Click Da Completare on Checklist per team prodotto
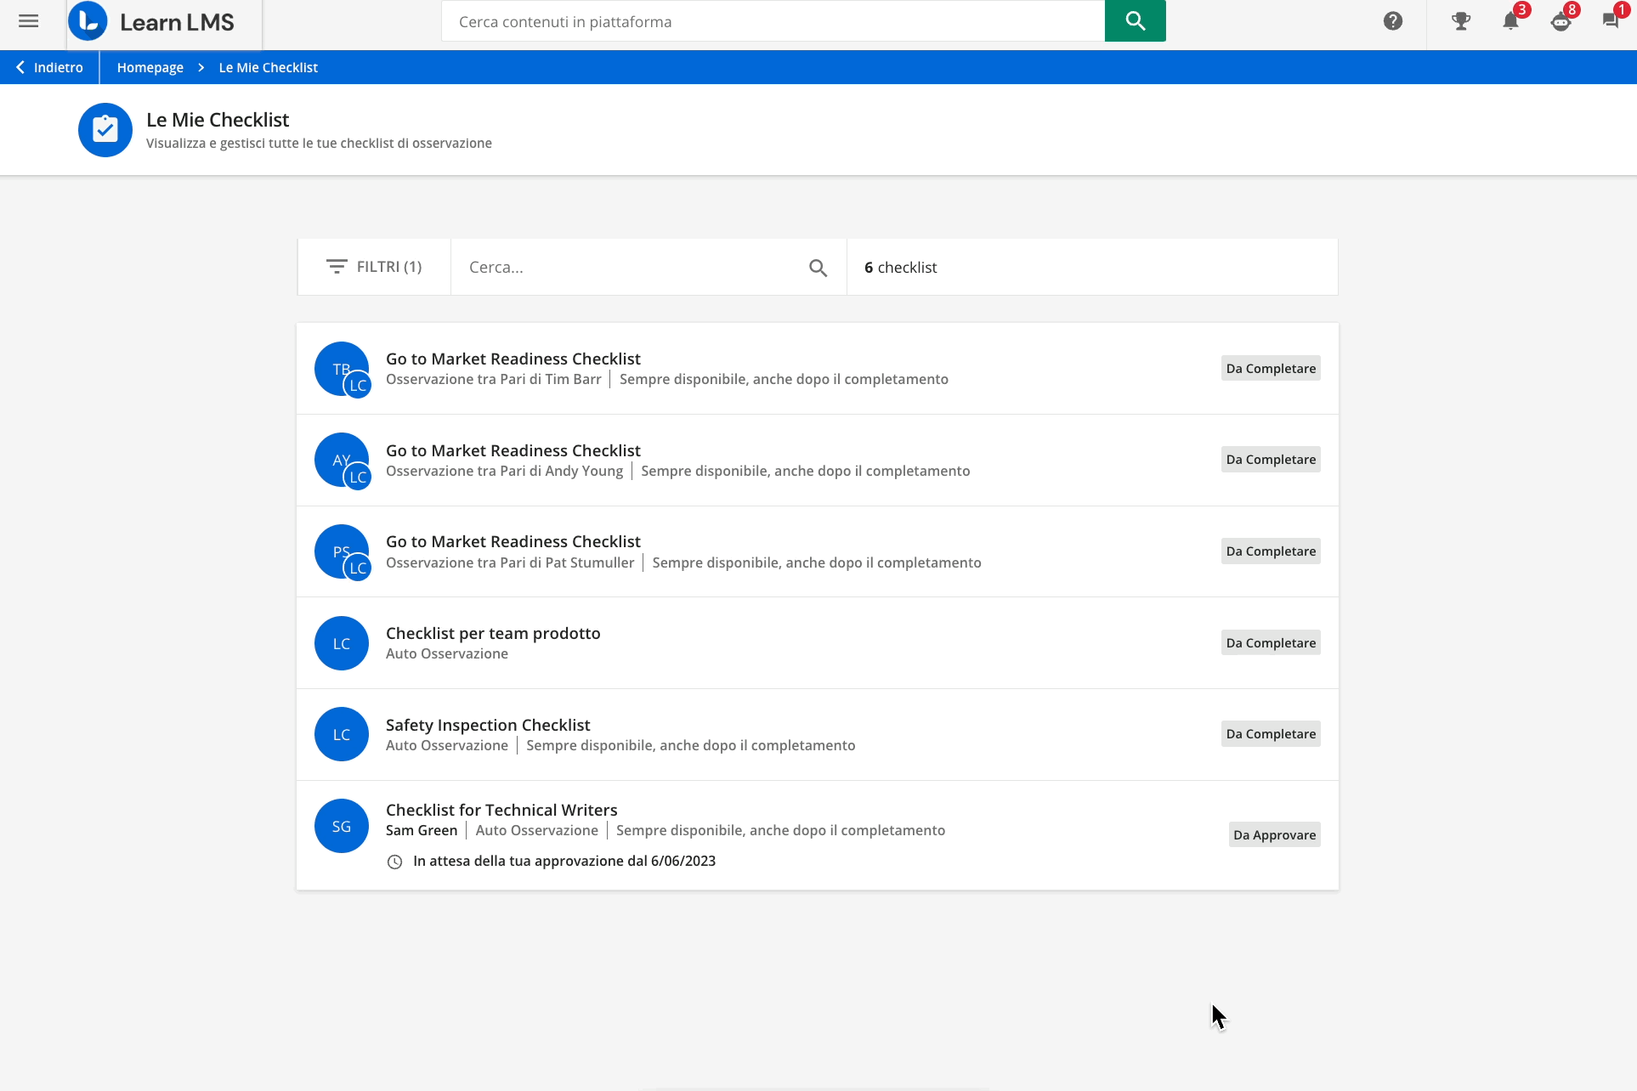The image size is (1637, 1091). pos(1271,642)
